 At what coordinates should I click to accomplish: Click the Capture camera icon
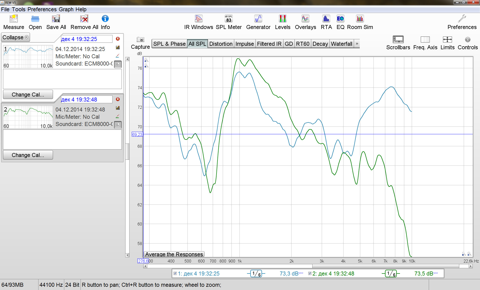(140, 40)
